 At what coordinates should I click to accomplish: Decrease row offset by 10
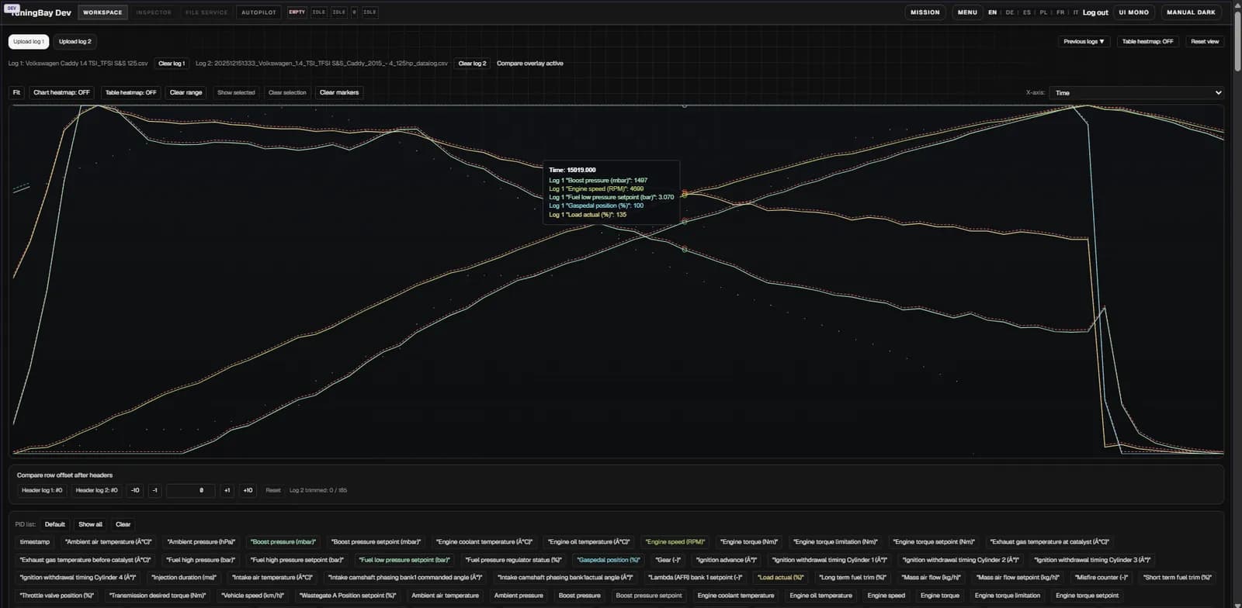(135, 490)
